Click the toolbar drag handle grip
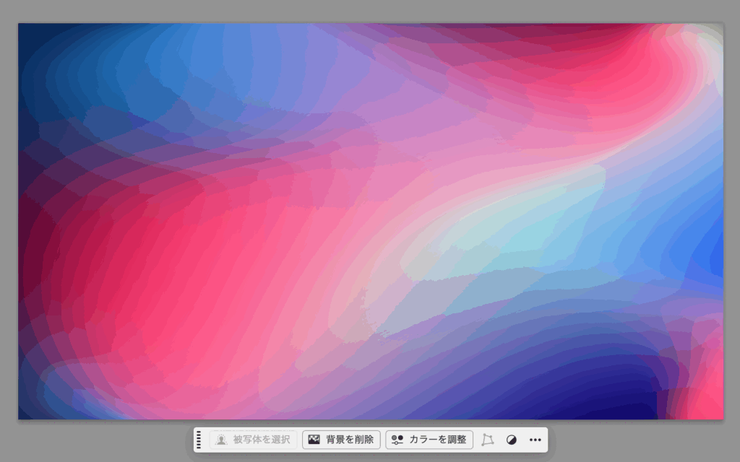Image resolution: width=740 pixels, height=462 pixels. 199,440
